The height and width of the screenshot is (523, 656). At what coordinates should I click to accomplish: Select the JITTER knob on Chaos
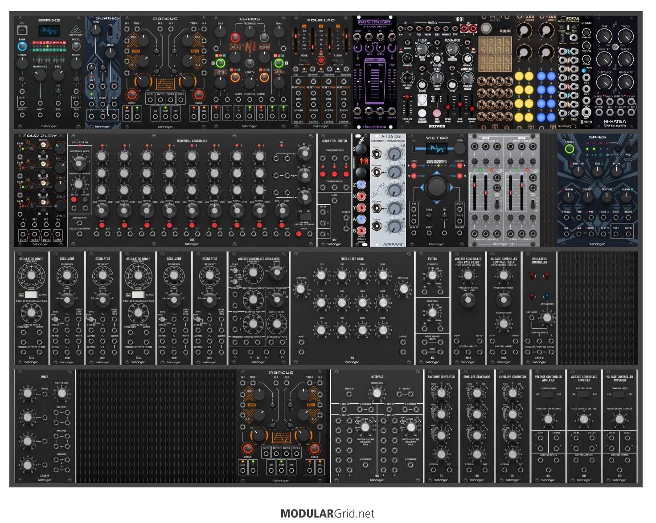click(220, 82)
